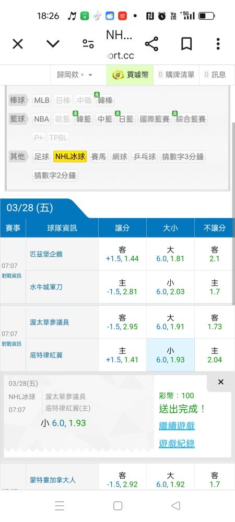Toggle the highlighted 小 6.0, 1.93 bet cell
235x522 pixels.
pyautogui.click(x=170, y=355)
